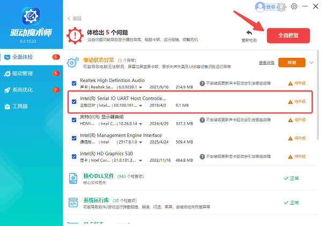Click the 系统优化 rocket icon
The image size is (322, 226).
7,90
